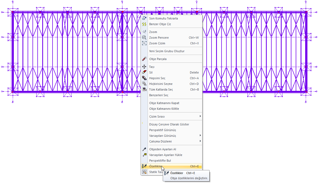Screen dimensions: 319x183
Task: Click the Obje Parçala icon
Action: [144, 59]
